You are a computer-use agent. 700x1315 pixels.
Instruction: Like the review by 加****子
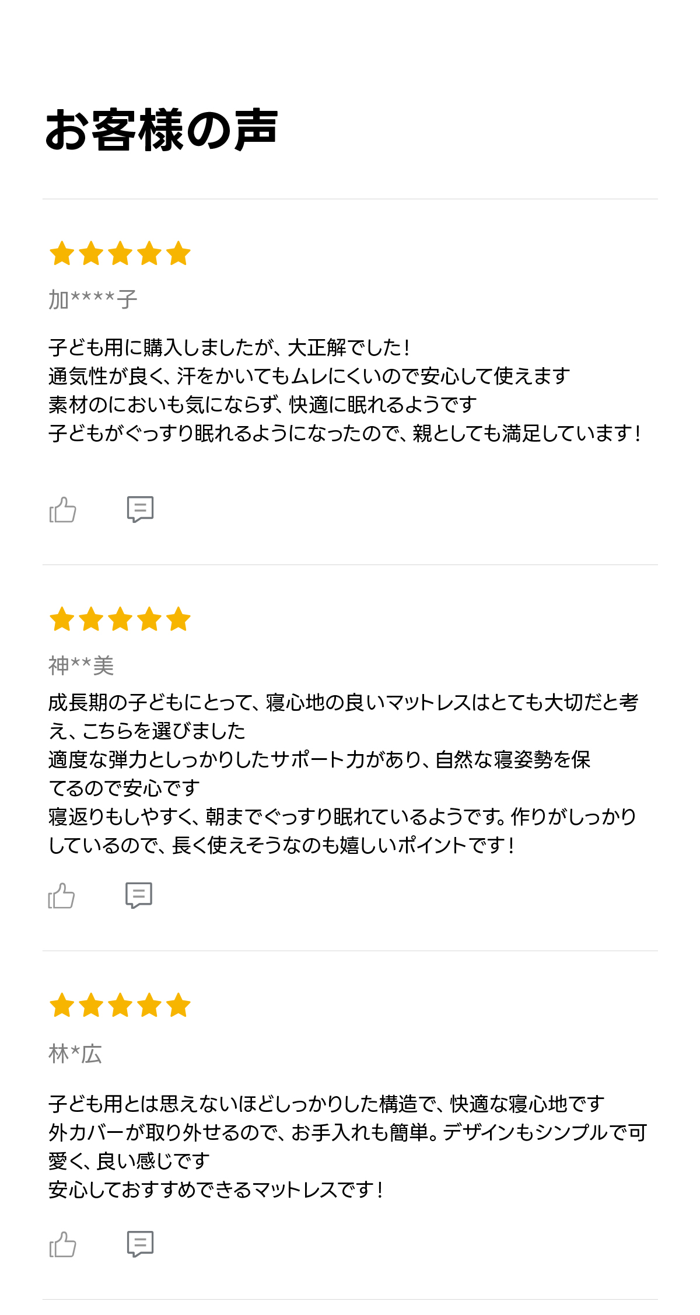click(x=63, y=510)
